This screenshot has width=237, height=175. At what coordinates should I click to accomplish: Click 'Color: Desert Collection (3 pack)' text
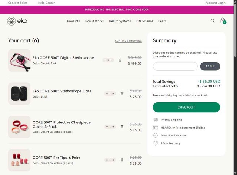[53, 132]
